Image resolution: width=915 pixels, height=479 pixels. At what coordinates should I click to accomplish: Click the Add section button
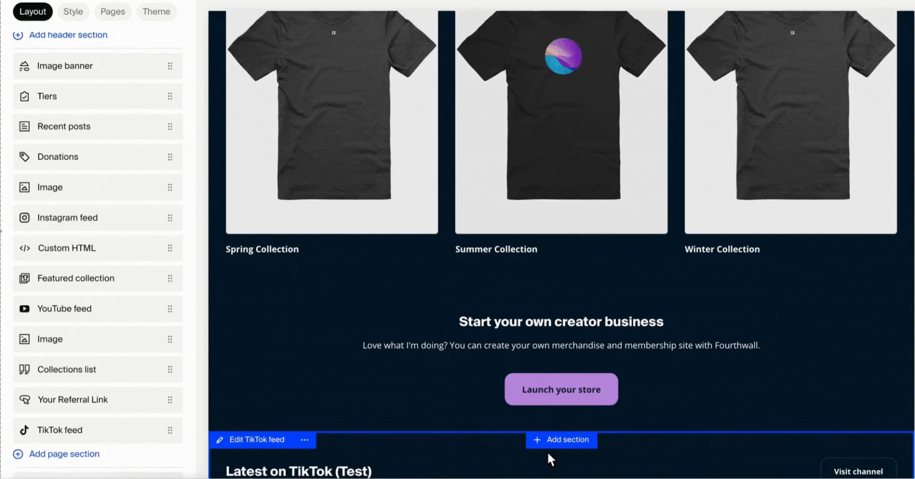[561, 440]
